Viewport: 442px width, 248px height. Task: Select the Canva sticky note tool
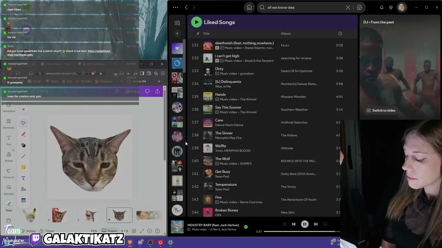23,167
